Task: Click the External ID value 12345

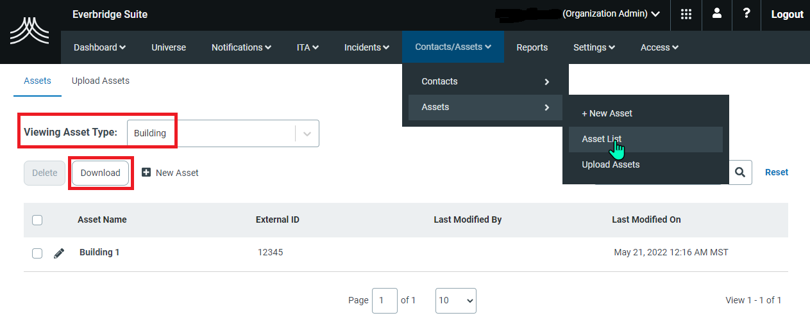Action: click(270, 252)
